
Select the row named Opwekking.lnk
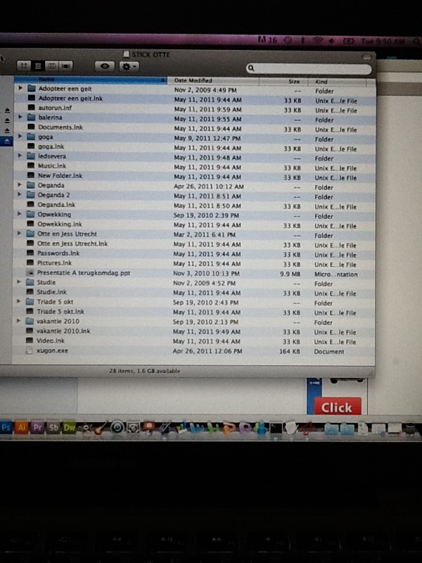coord(194,224)
